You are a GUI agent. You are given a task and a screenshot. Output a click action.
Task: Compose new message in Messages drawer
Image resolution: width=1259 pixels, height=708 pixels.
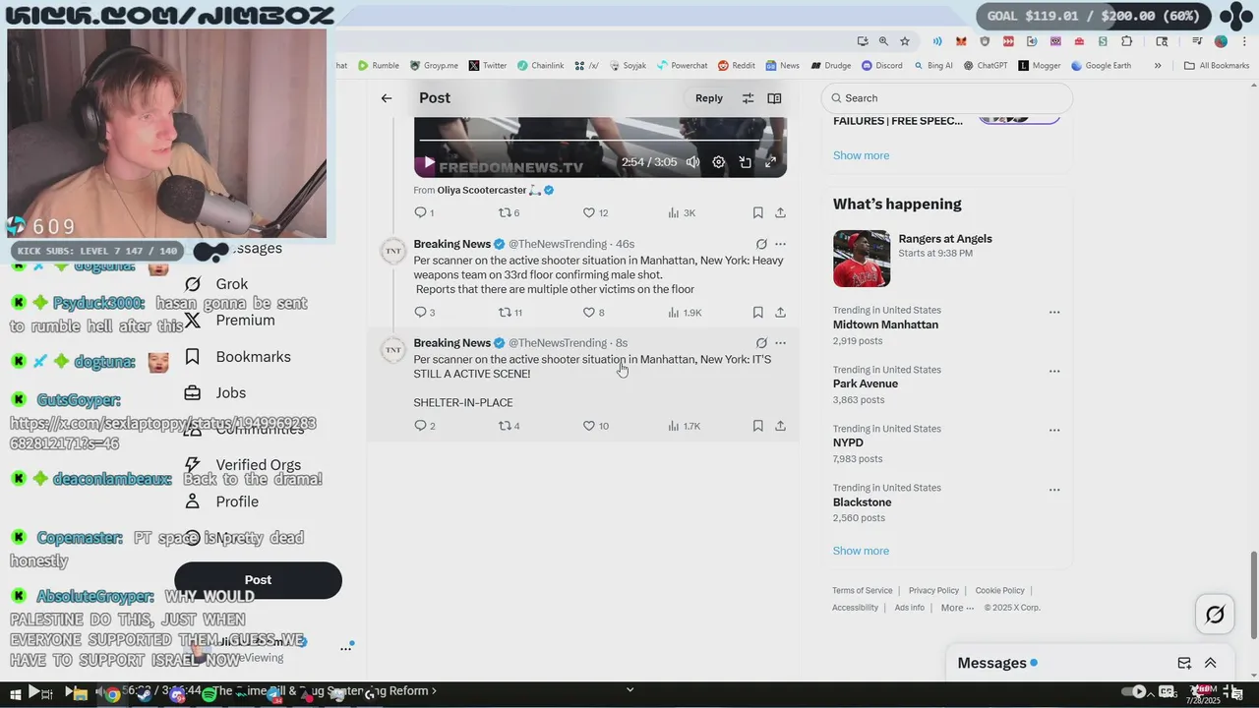pos(1184,664)
